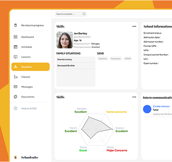This screenshot has height=162, width=172.
Task: Click the Photo permission Granted text
Action: pyautogui.click(x=87, y=47)
